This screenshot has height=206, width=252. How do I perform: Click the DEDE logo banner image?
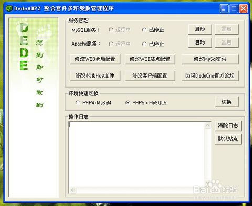(x=34, y=107)
